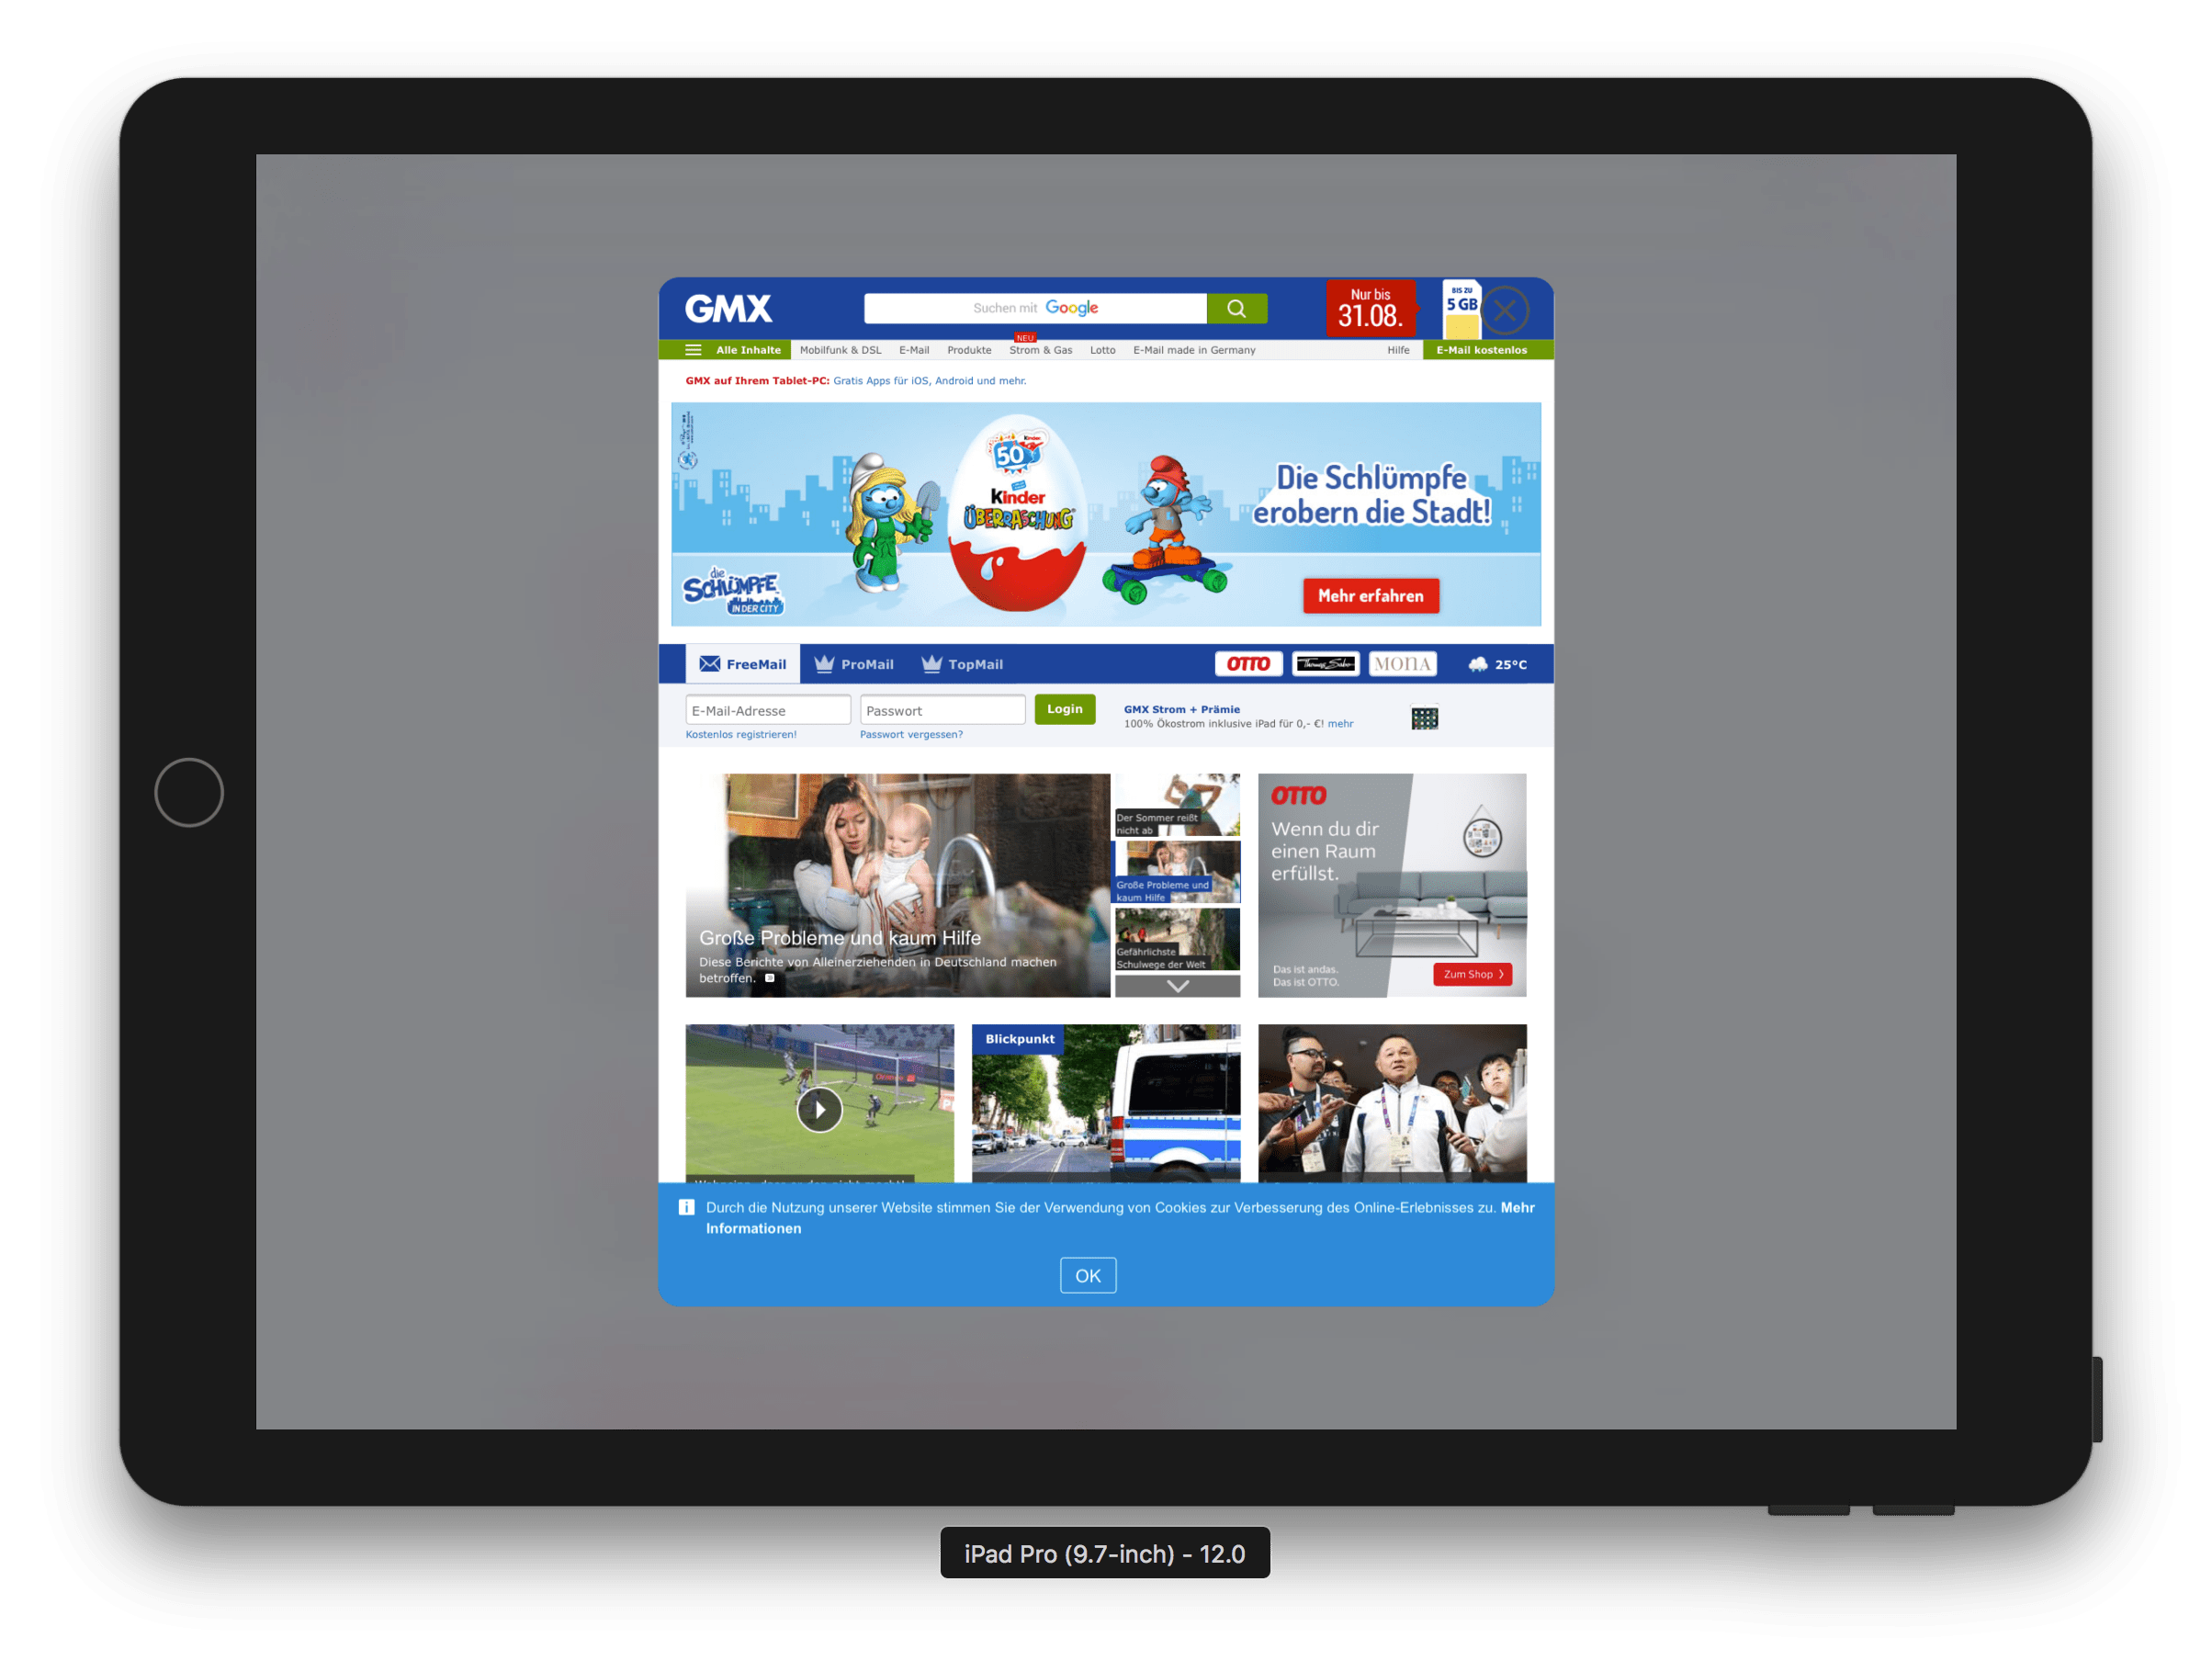Click Die Schlümpfe erobern die Stadt! text
The width and height of the screenshot is (2212, 1672).
(1371, 495)
